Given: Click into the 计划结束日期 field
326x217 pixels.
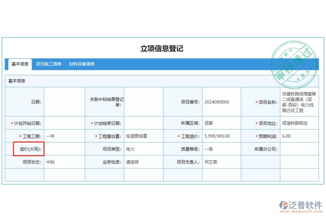Looking at the screenshot, I should tap(143, 123).
